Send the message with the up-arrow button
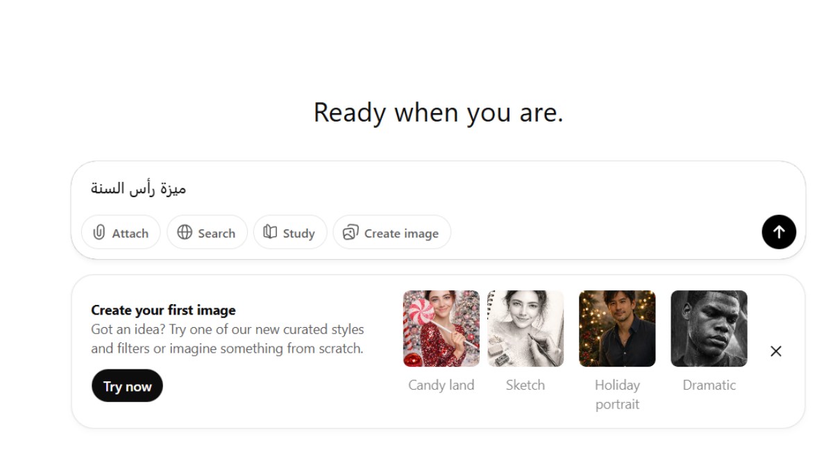 click(778, 232)
